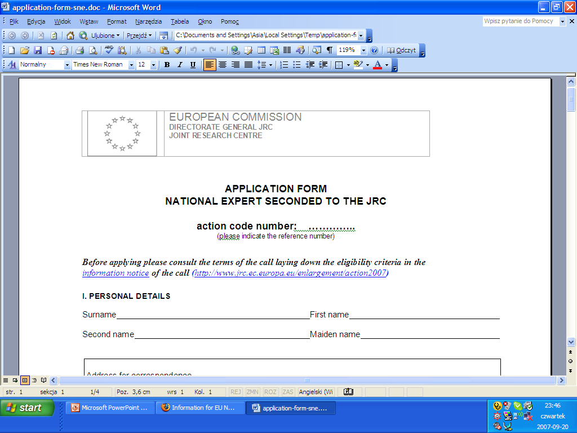Cut selection with the scissors icon
Screen dimensions: 577x433
pyautogui.click(x=139, y=50)
